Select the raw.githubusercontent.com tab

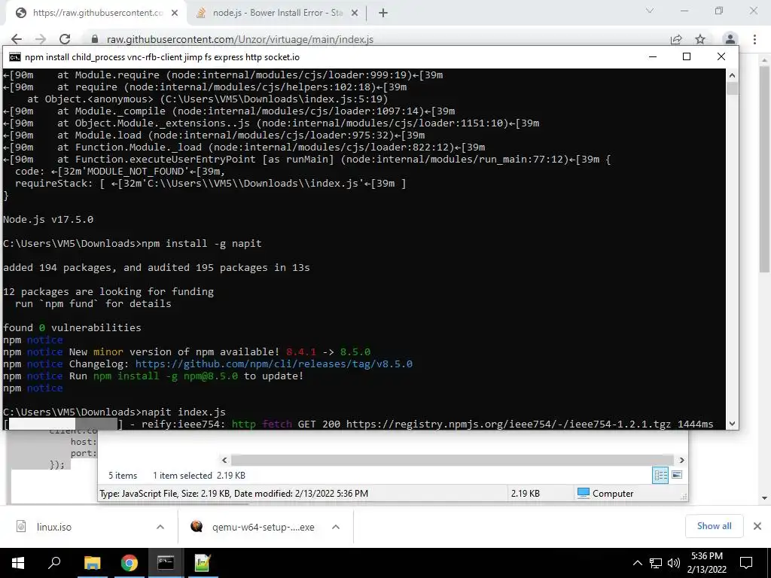click(96, 13)
